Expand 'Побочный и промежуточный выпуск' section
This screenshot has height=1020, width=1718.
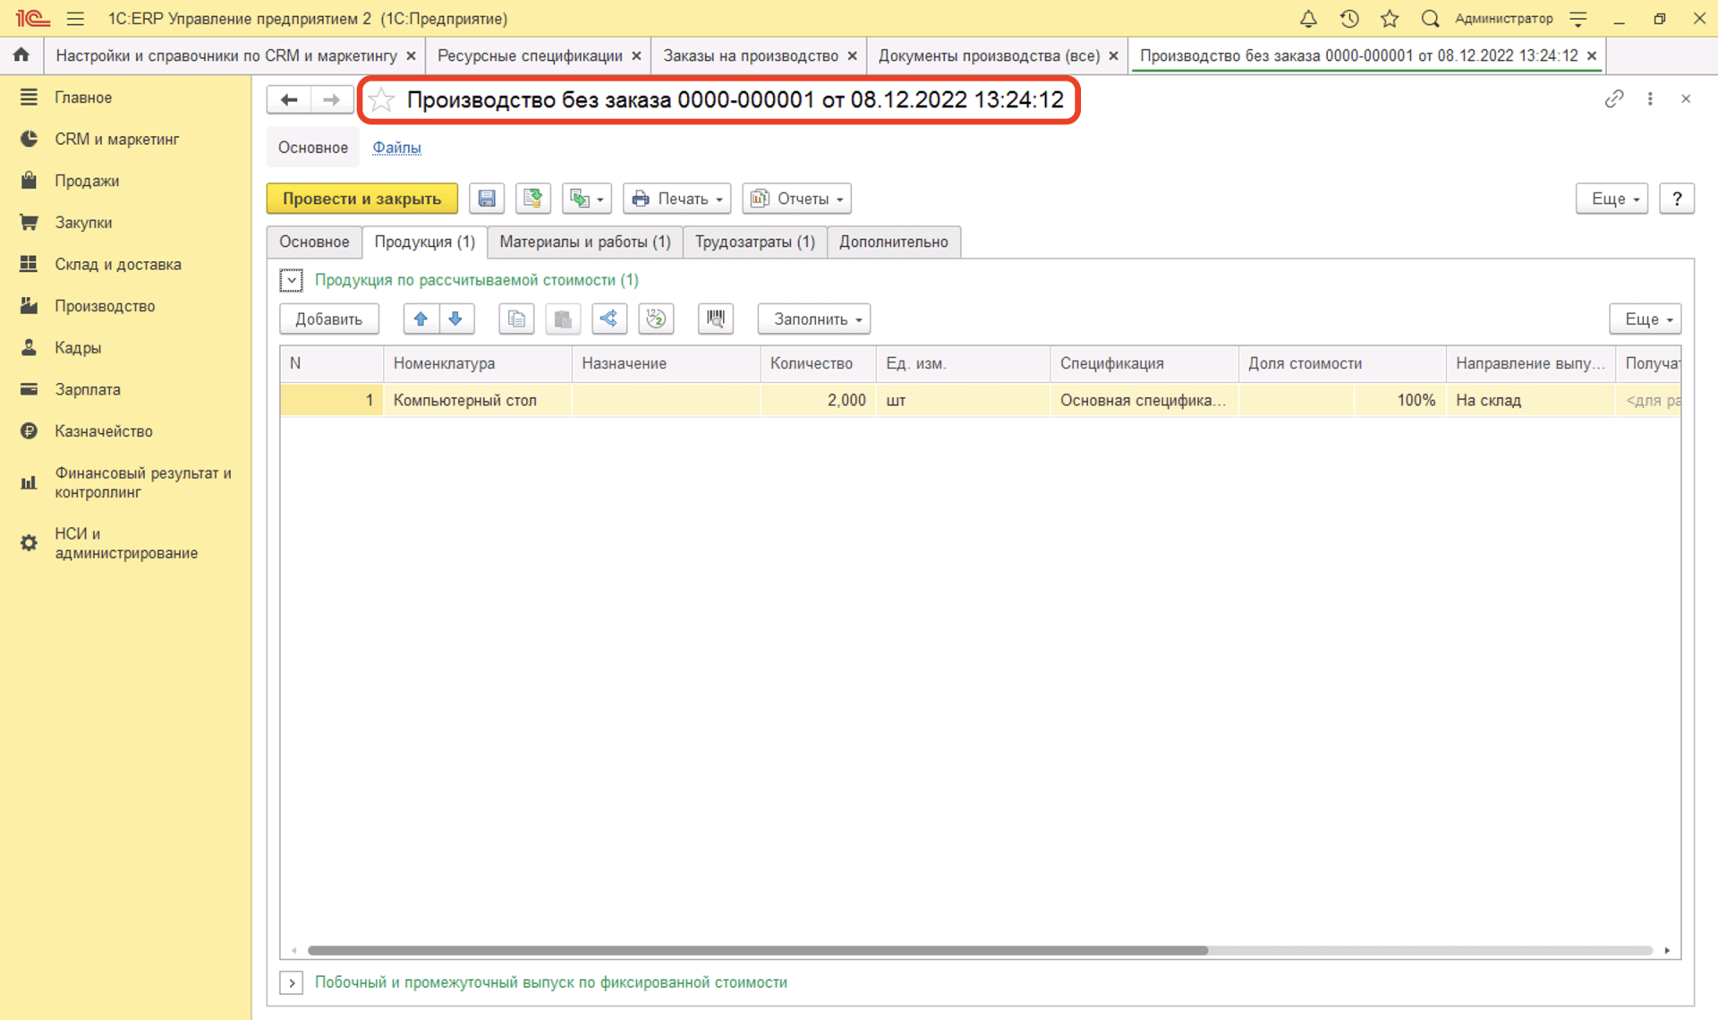click(292, 982)
